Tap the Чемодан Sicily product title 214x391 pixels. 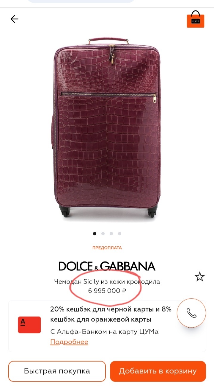click(107, 281)
